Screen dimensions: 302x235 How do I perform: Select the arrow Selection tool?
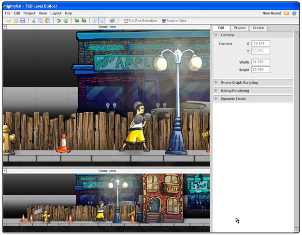click(x=101, y=21)
